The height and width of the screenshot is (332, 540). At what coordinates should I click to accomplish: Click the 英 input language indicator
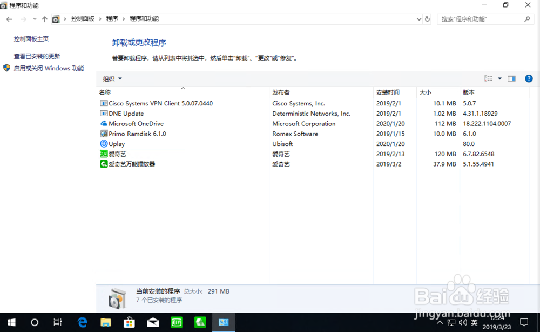click(x=474, y=323)
